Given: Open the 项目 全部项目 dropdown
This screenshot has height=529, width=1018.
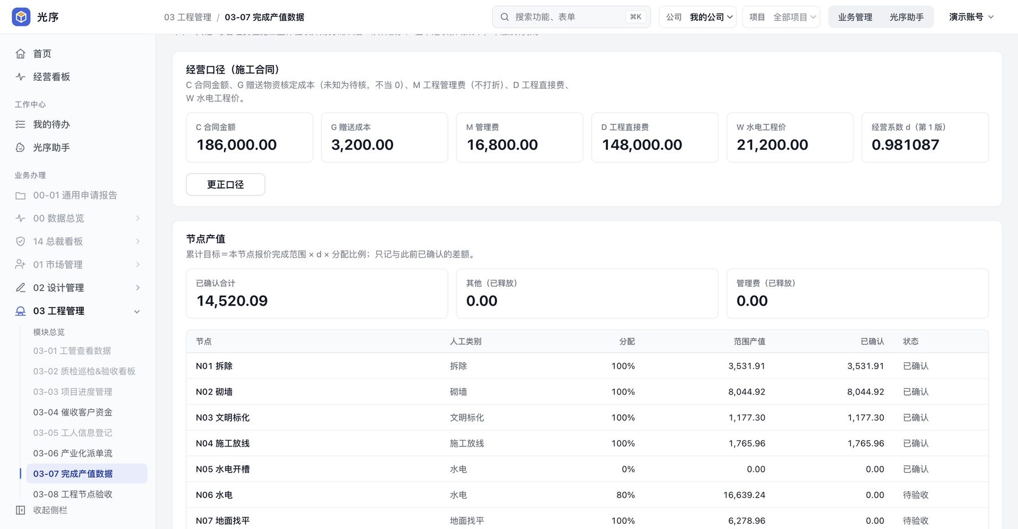Looking at the screenshot, I should coord(781,17).
